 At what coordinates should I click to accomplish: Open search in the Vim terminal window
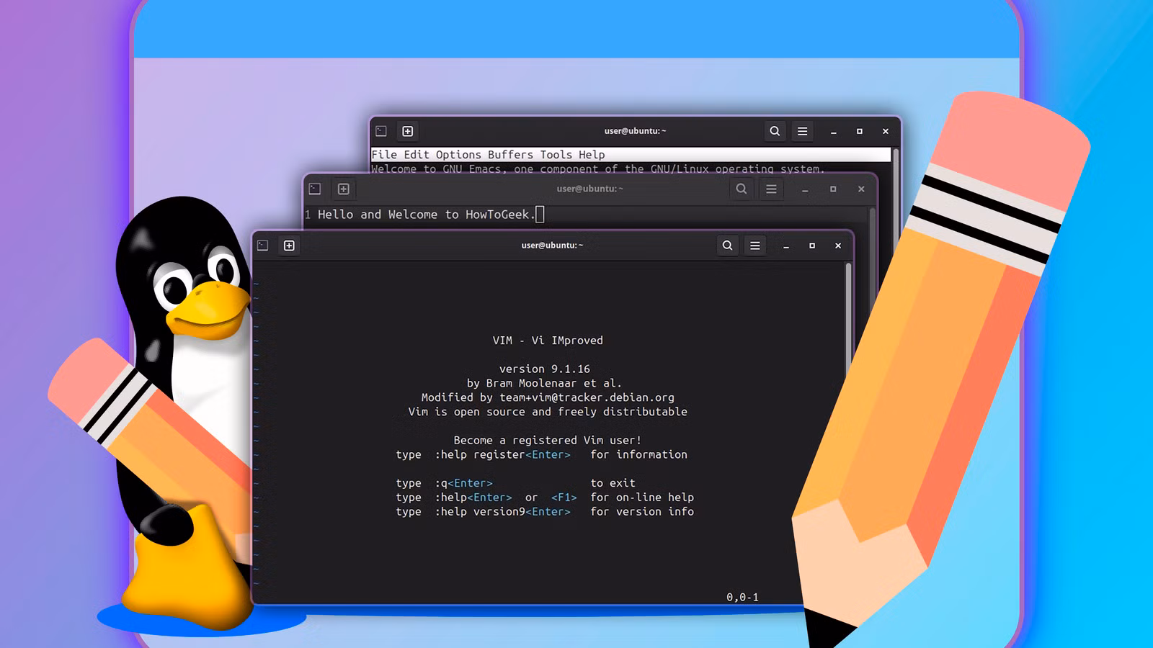click(x=727, y=246)
